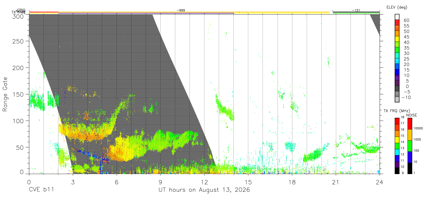Click the '25' label on the ELEV scale
Screen dimensions: 427x197
tap(406, 59)
